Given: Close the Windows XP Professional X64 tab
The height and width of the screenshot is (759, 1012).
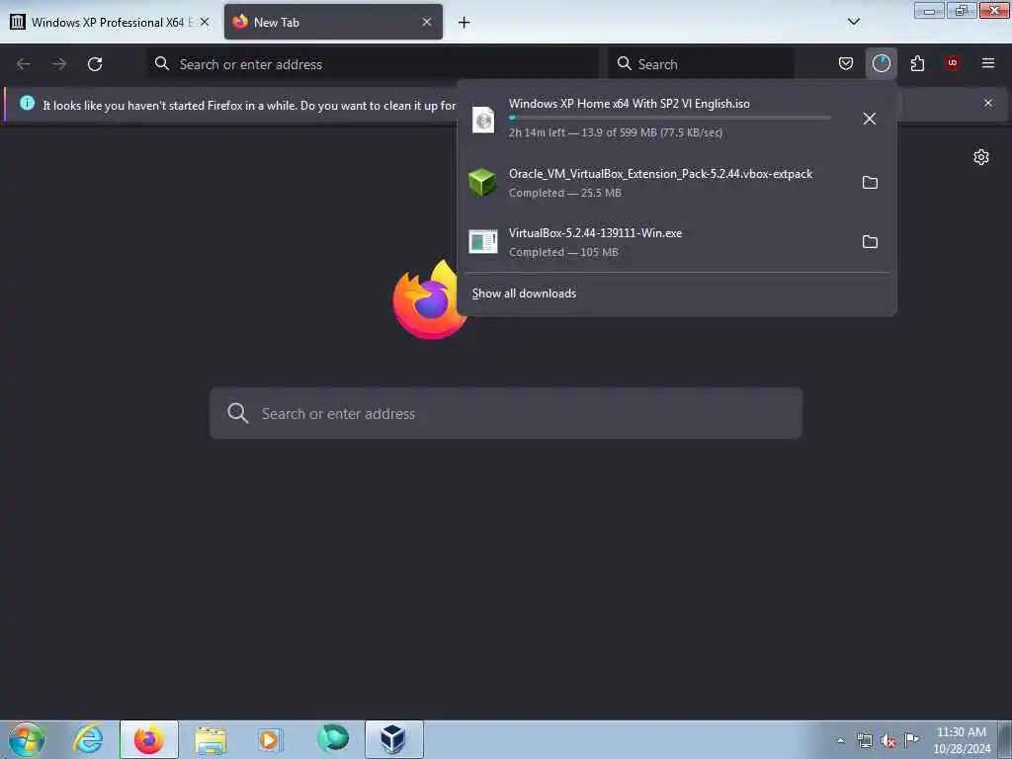Looking at the screenshot, I should pos(205,22).
